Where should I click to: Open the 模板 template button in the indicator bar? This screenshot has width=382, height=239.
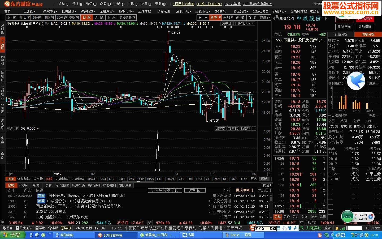pyautogui.click(x=264, y=179)
